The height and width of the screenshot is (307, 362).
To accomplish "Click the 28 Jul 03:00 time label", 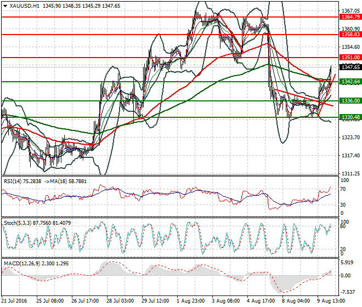I will coord(120,301).
